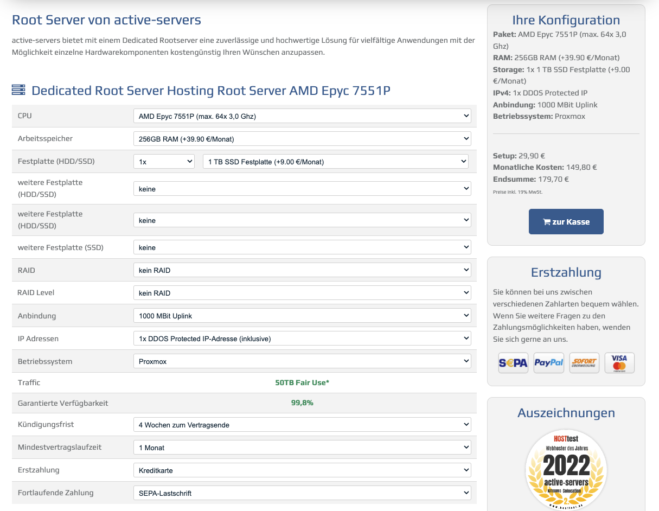Click the Sofort Überweisung payment icon
This screenshot has height=511, width=659.
[x=584, y=363]
